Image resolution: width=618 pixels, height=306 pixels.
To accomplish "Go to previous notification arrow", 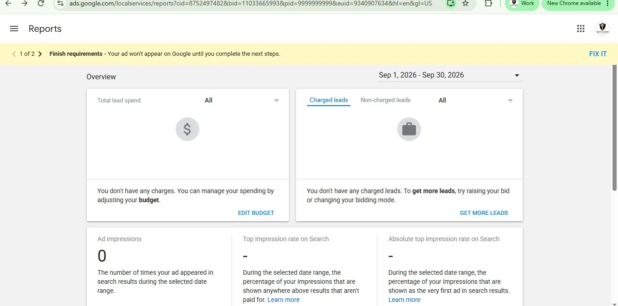I will [x=14, y=54].
